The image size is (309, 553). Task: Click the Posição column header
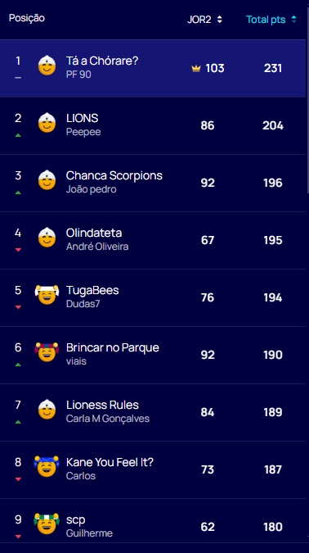pos(27,18)
